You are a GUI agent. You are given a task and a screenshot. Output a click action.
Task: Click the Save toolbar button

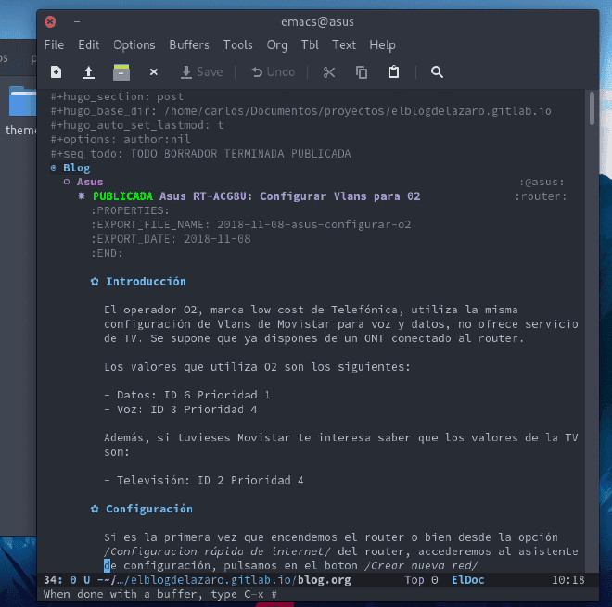[201, 72]
